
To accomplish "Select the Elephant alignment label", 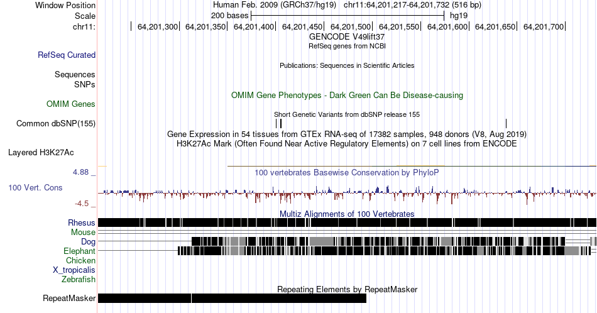I will tap(79, 251).
